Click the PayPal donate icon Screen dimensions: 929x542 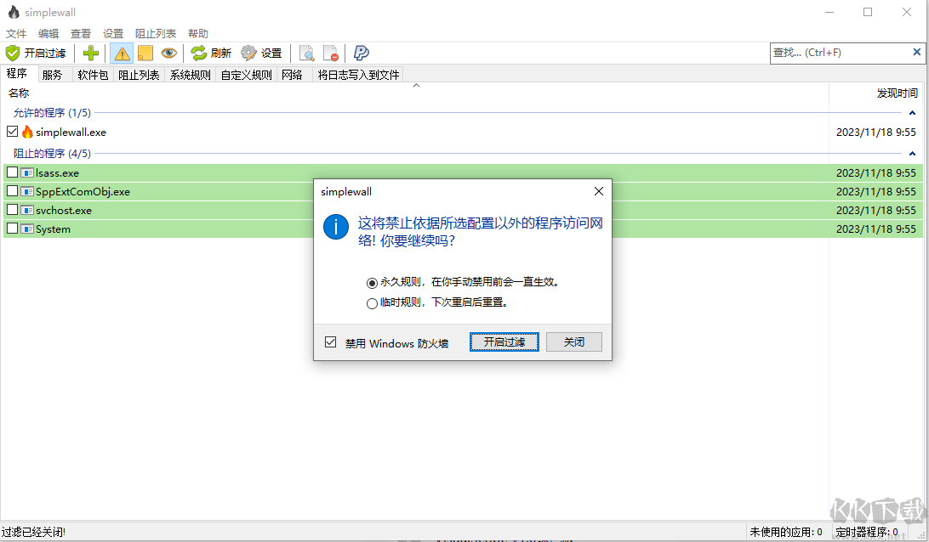point(361,54)
